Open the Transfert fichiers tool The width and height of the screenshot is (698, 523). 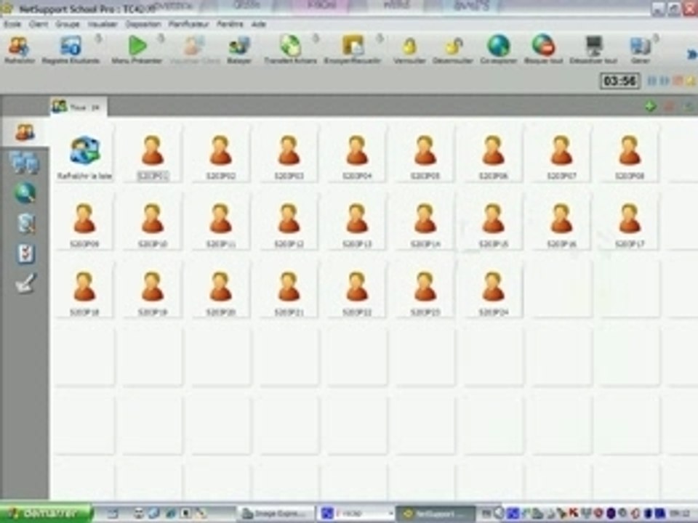coord(290,50)
